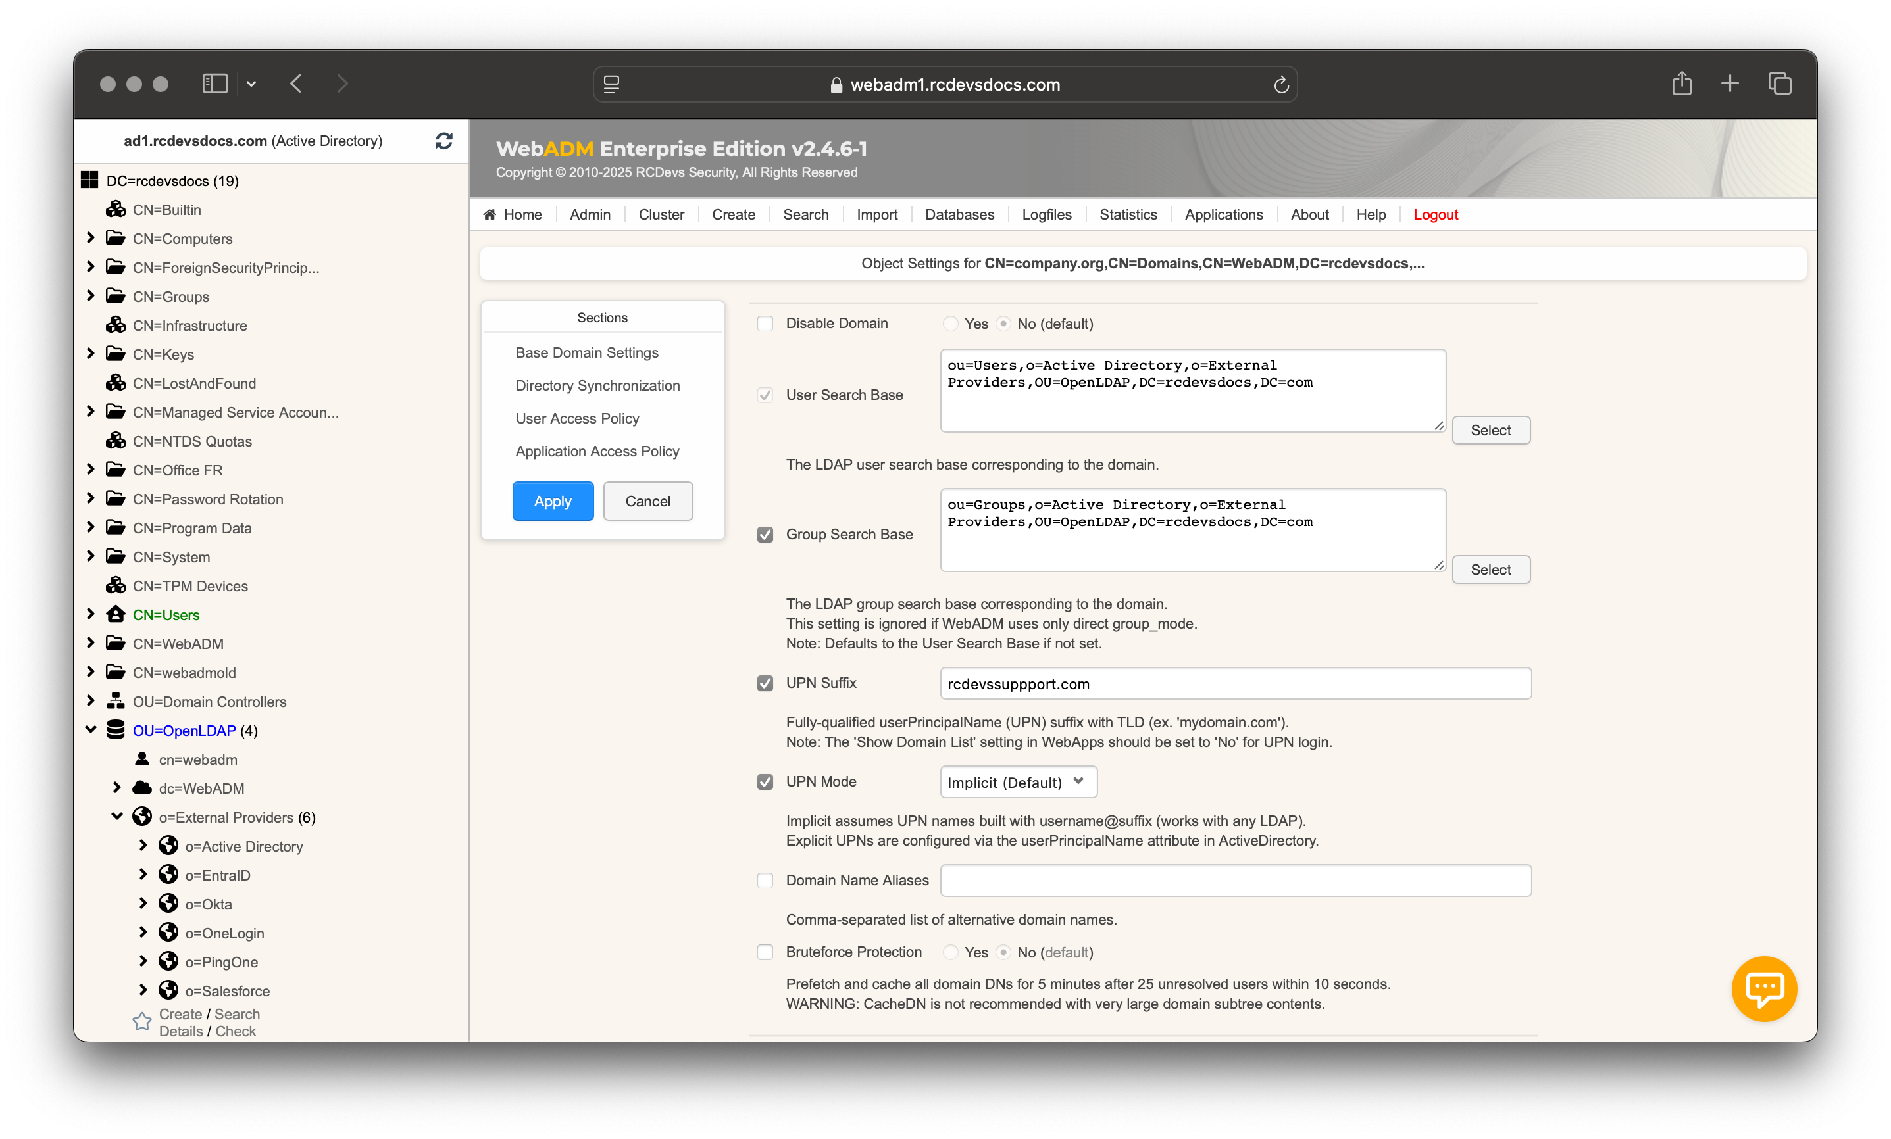Click the LDAP tree refresh icon
This screenshot has height=1139, width=1891.
443,141
